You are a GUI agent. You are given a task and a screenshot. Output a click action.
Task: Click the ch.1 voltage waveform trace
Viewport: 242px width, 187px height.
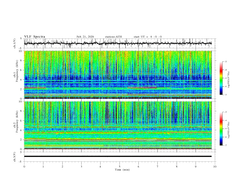pos(118,43)
